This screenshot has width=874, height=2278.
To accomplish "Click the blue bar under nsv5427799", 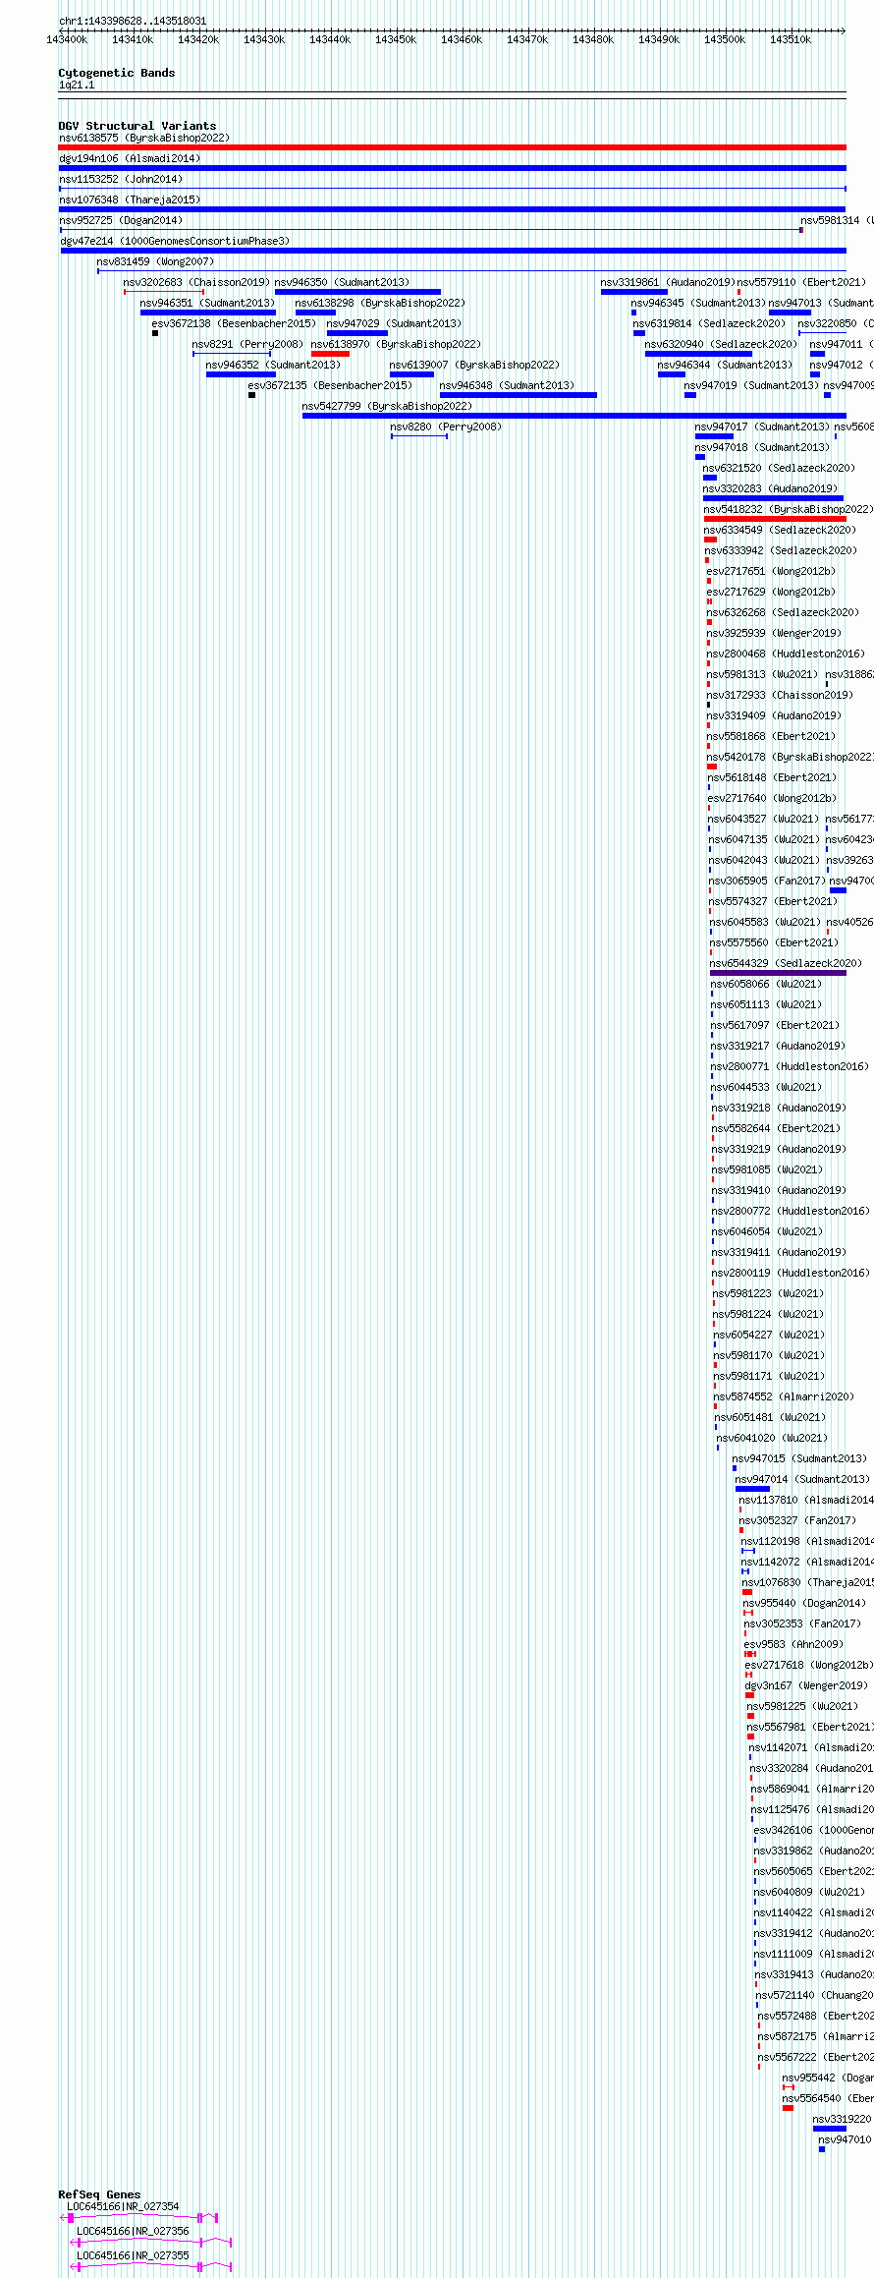I will click(574, 416).
